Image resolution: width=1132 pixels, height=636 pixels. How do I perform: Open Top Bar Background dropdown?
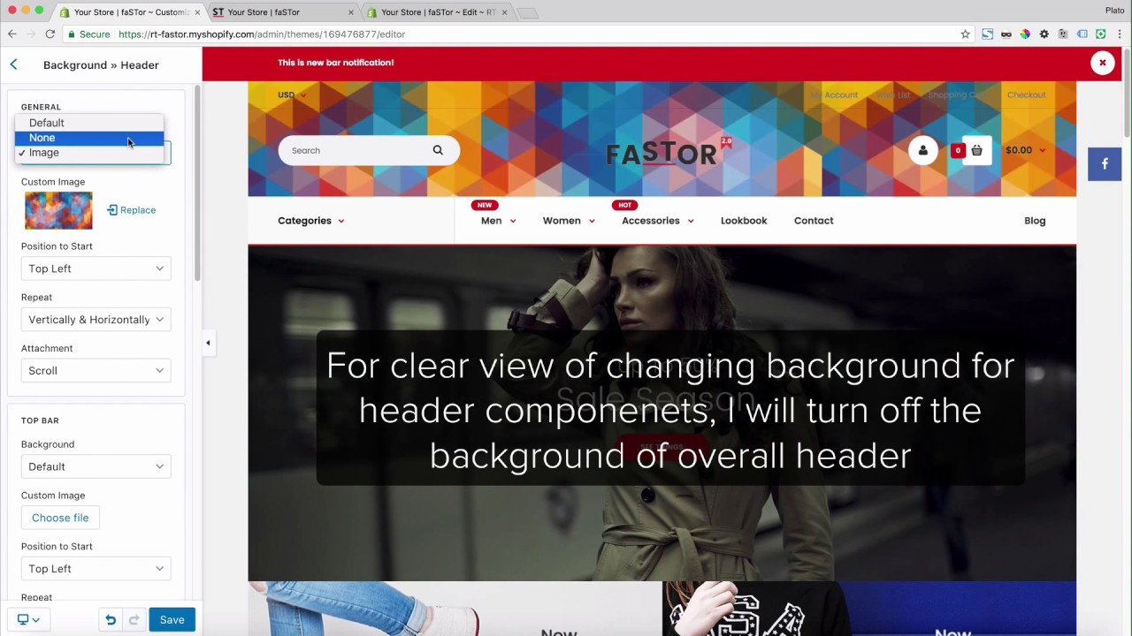pos(96,466)
